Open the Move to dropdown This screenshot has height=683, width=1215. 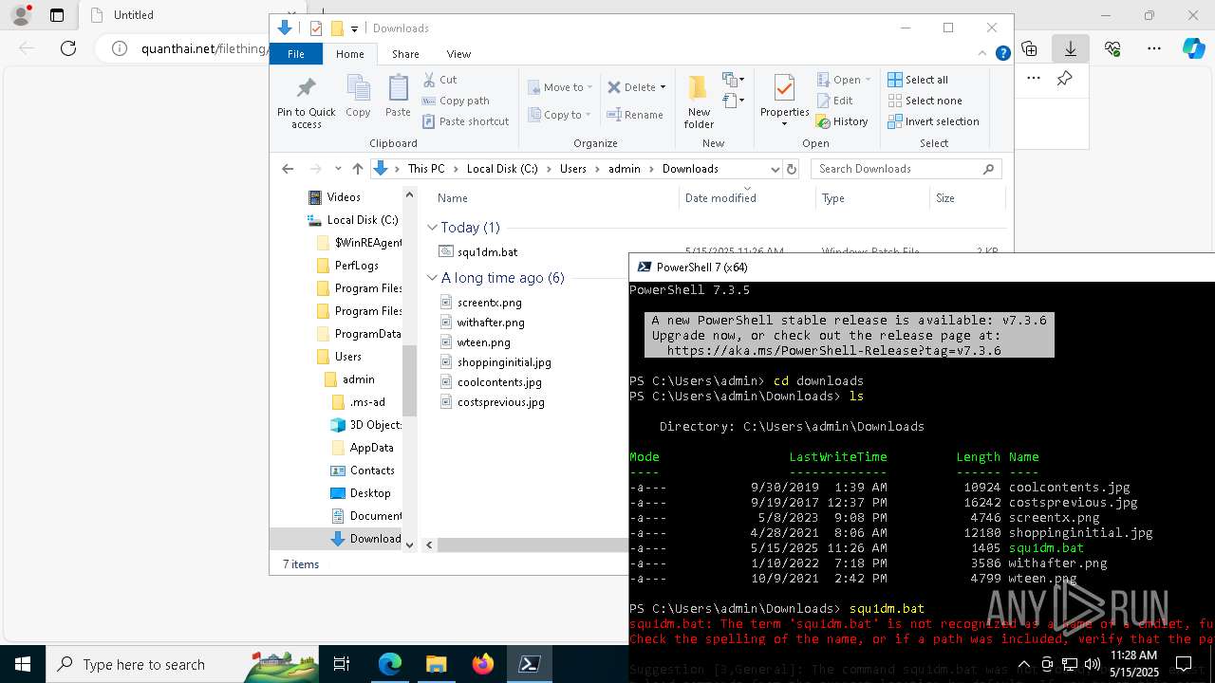click(x=560, y=87)
